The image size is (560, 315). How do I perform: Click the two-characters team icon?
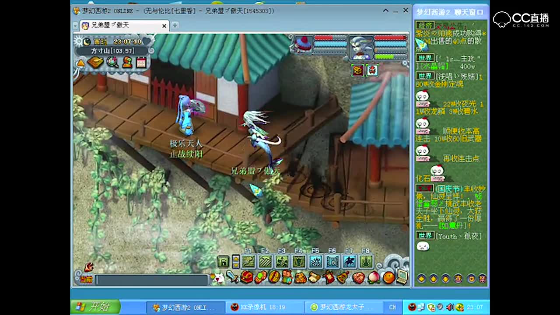tap(287, 277)
